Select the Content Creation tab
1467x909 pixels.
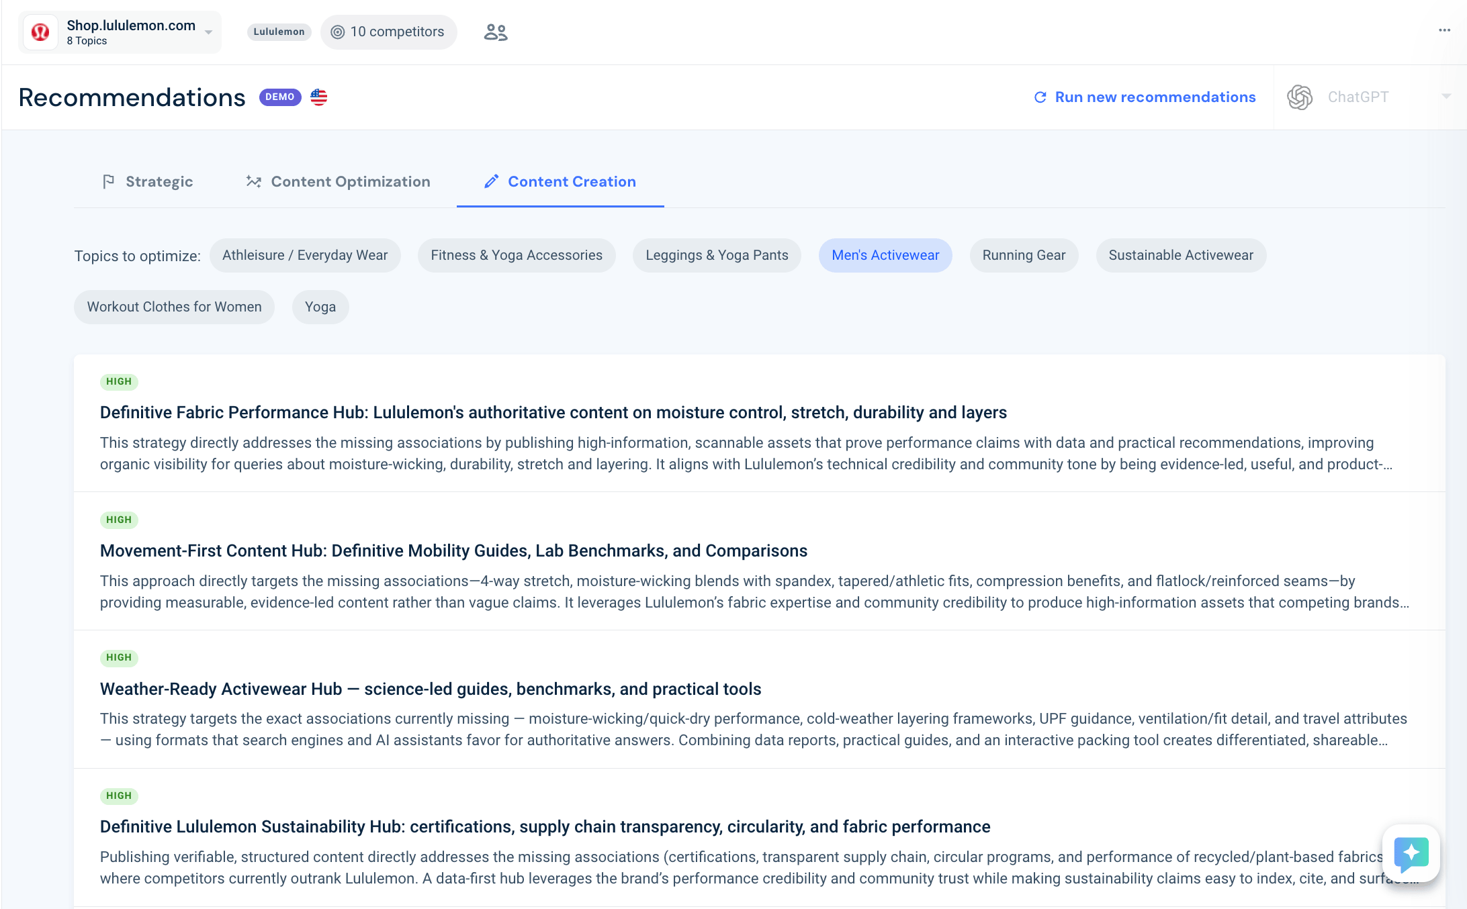[x=560, y=182]
